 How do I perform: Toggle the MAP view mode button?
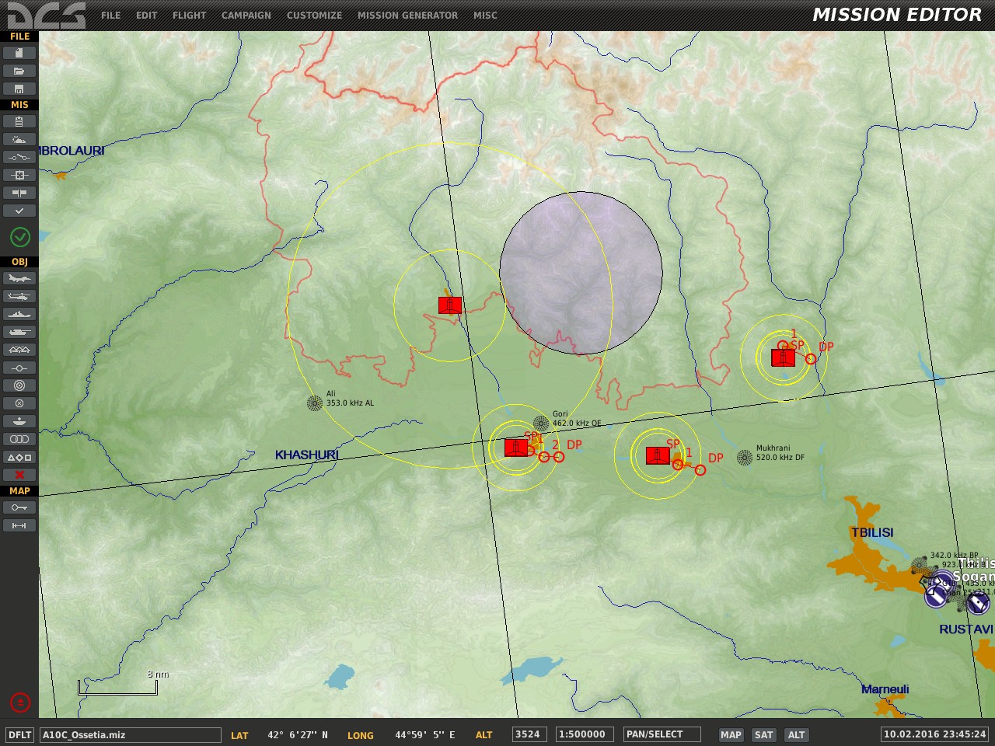[x=731, y=734]
